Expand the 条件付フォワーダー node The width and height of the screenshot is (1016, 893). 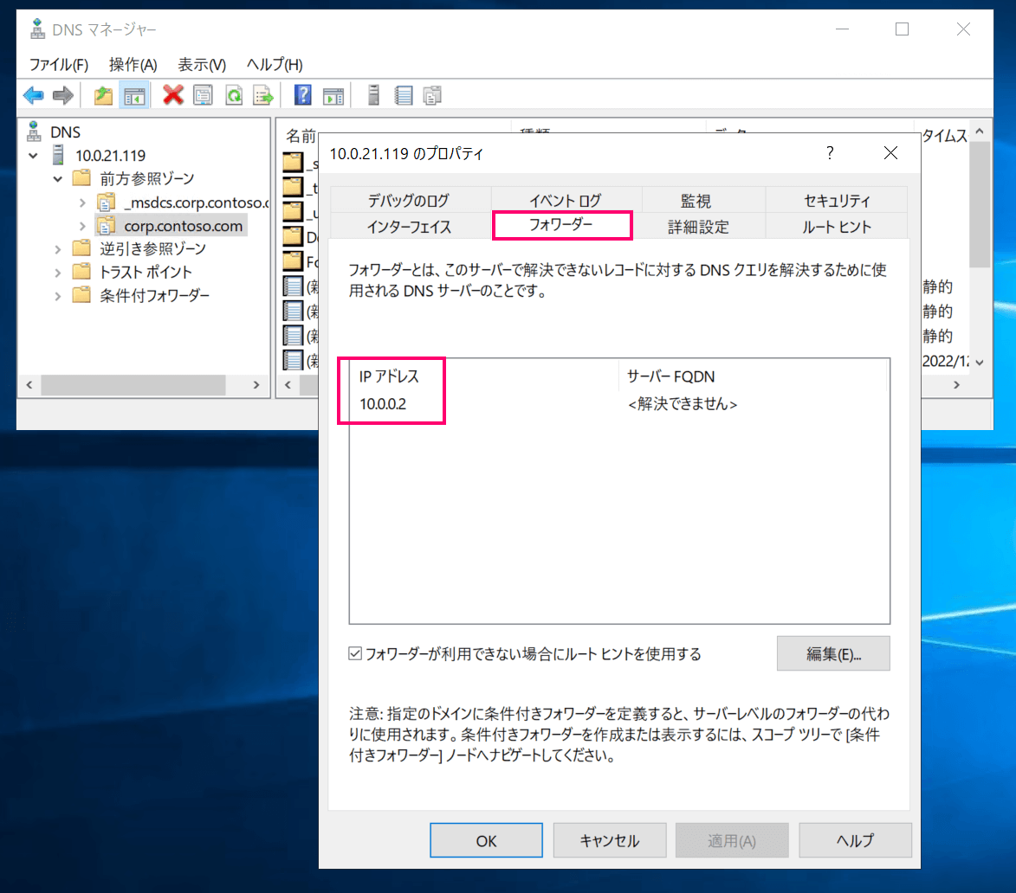point(58,294)
